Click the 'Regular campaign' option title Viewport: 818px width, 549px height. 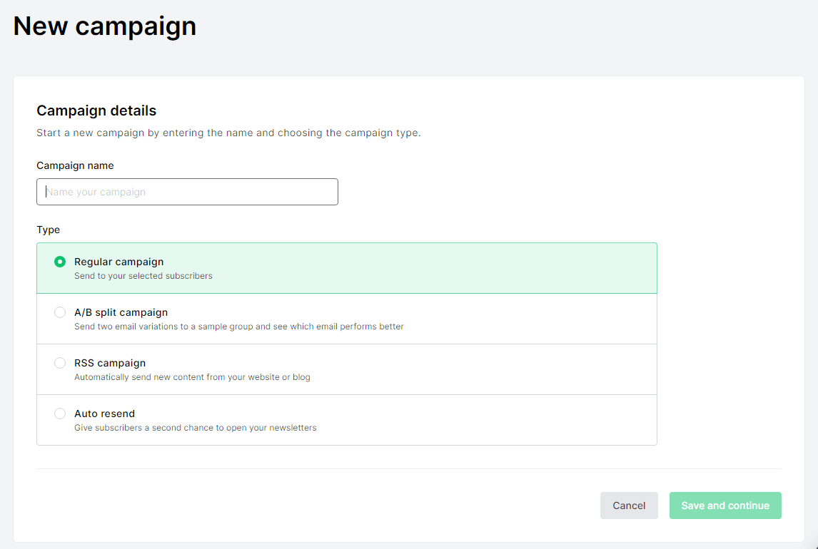[x=118, y=262]
